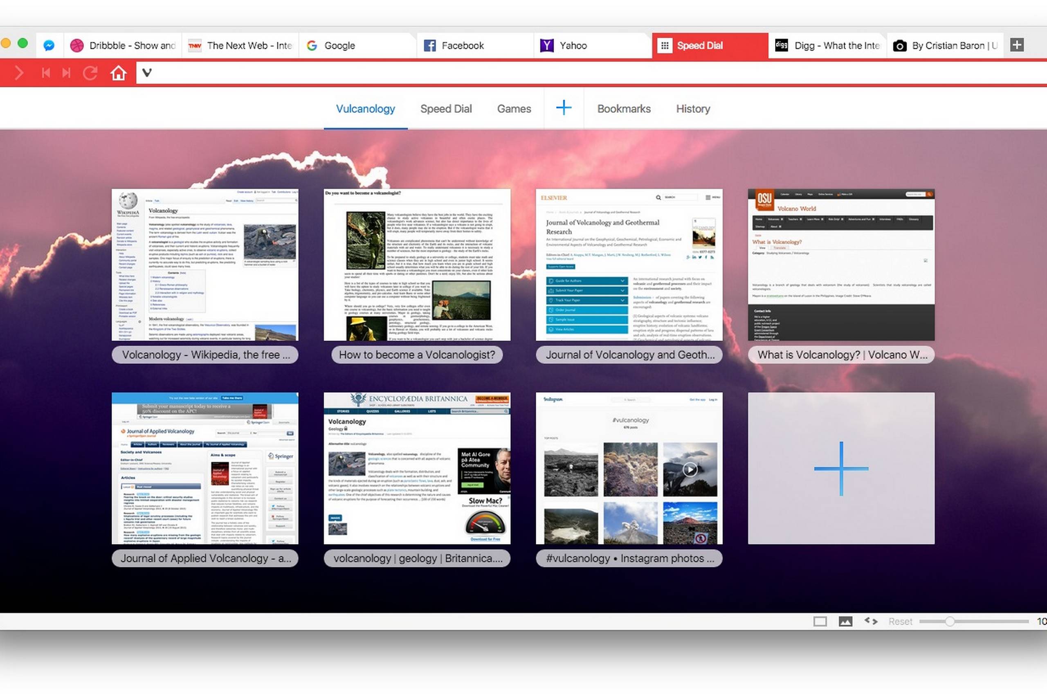1047x698 pixels.
Task: Click the Reset zoom button
Action: (x=900, y=622)
